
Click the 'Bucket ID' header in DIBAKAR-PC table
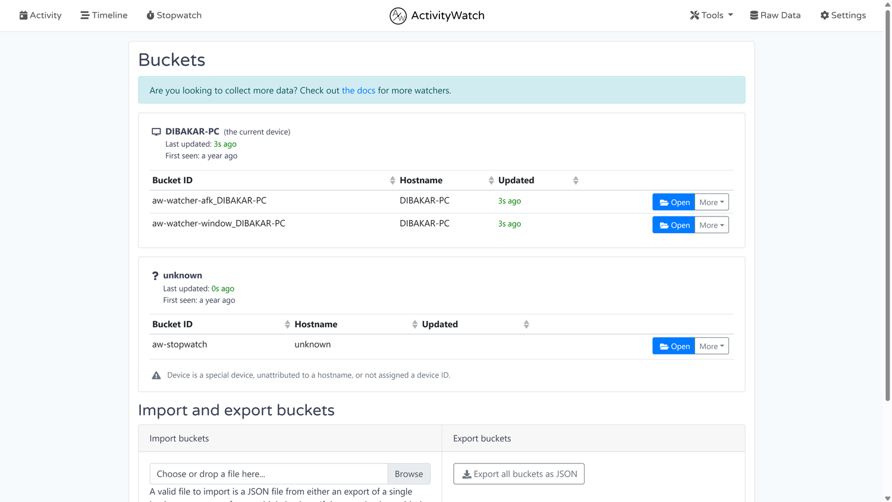(172, 180)
